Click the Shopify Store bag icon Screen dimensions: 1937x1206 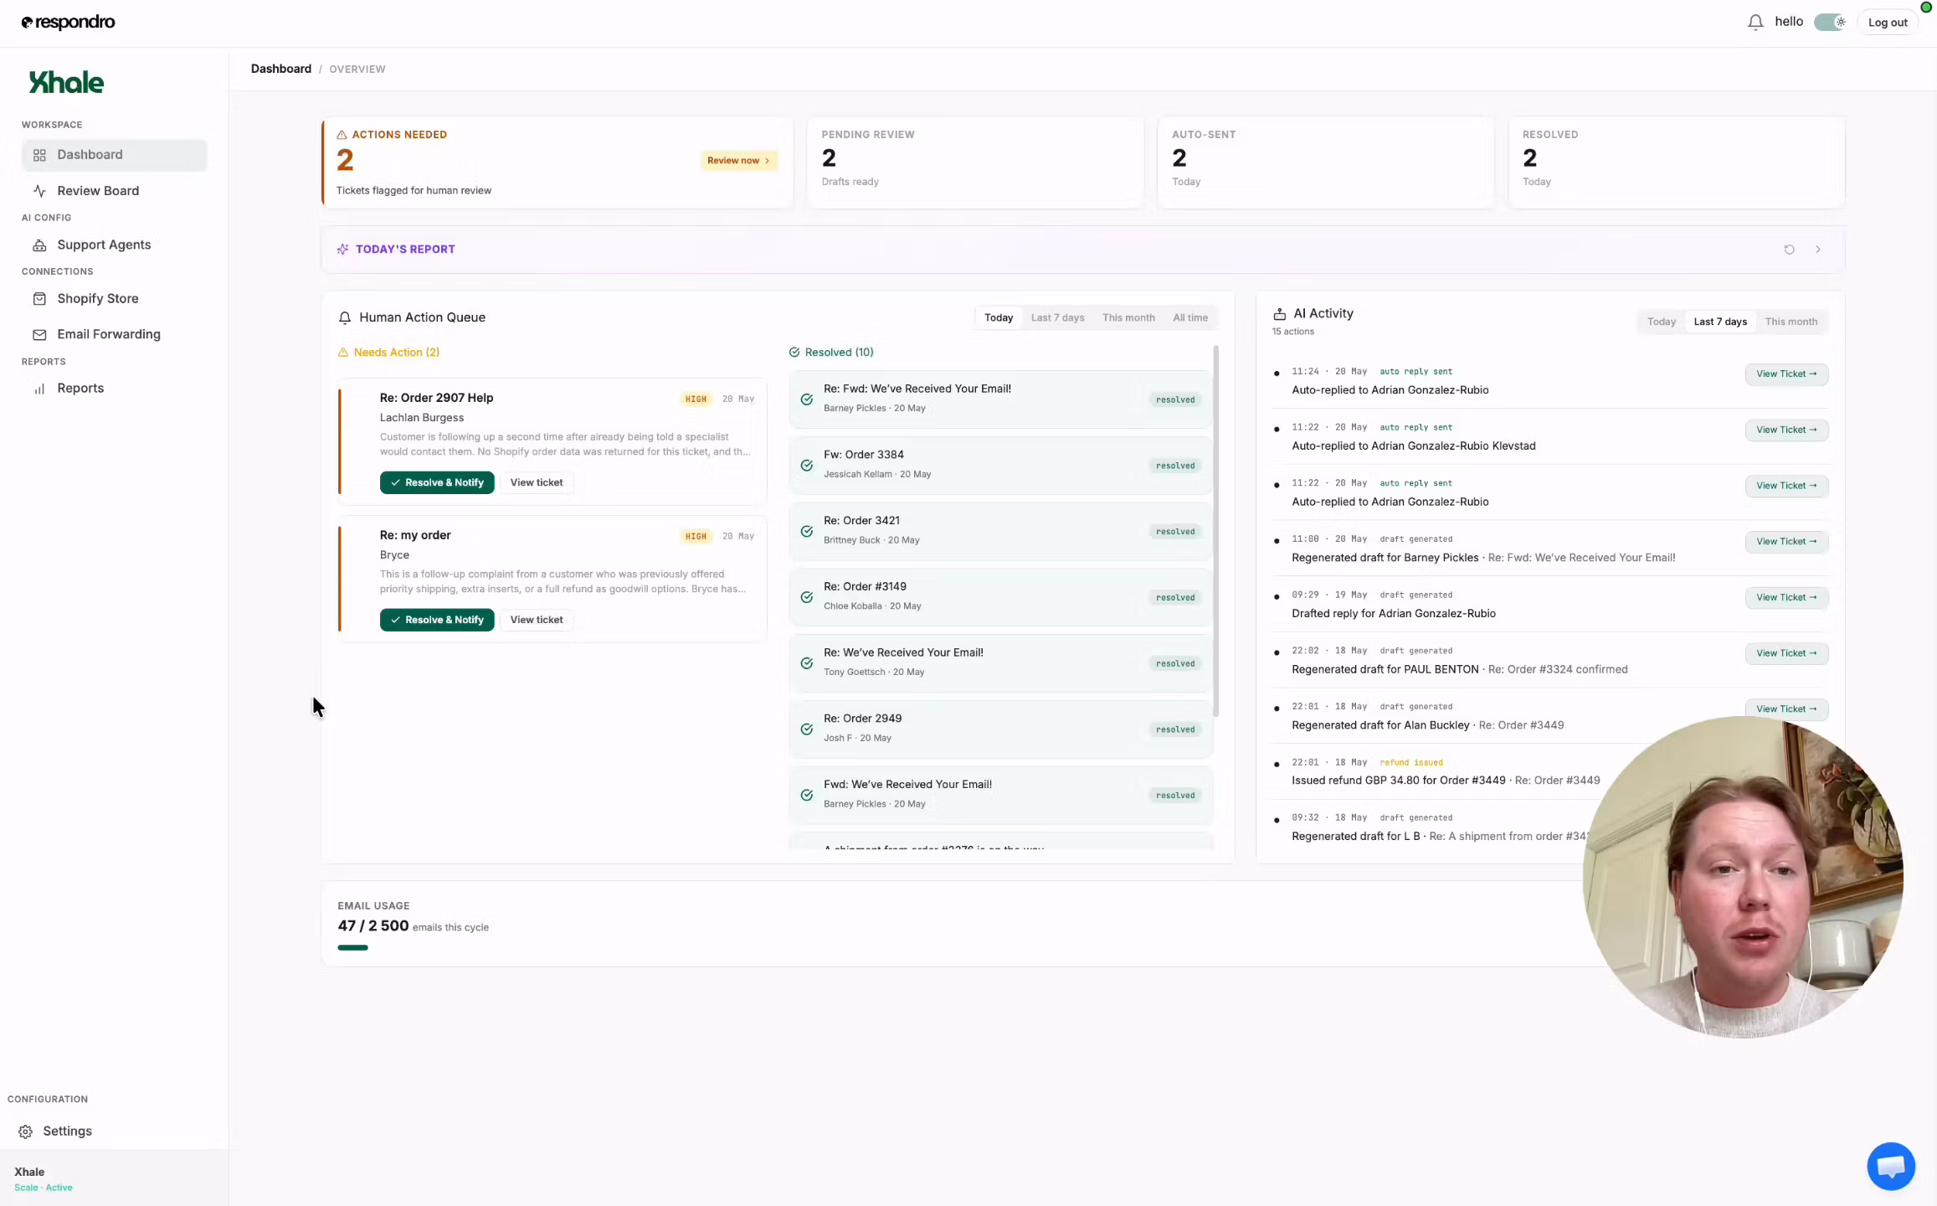pos(39,299)
